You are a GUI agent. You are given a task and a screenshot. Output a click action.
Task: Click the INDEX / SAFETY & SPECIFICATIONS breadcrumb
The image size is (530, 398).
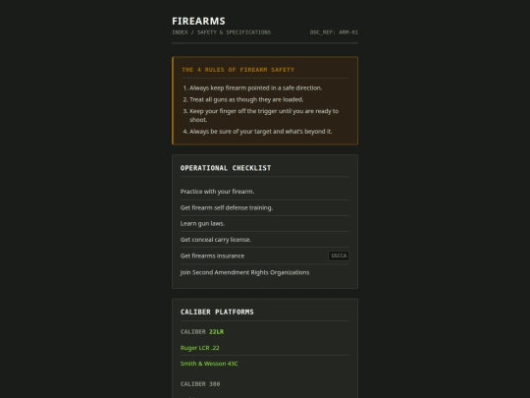[222, 32]
